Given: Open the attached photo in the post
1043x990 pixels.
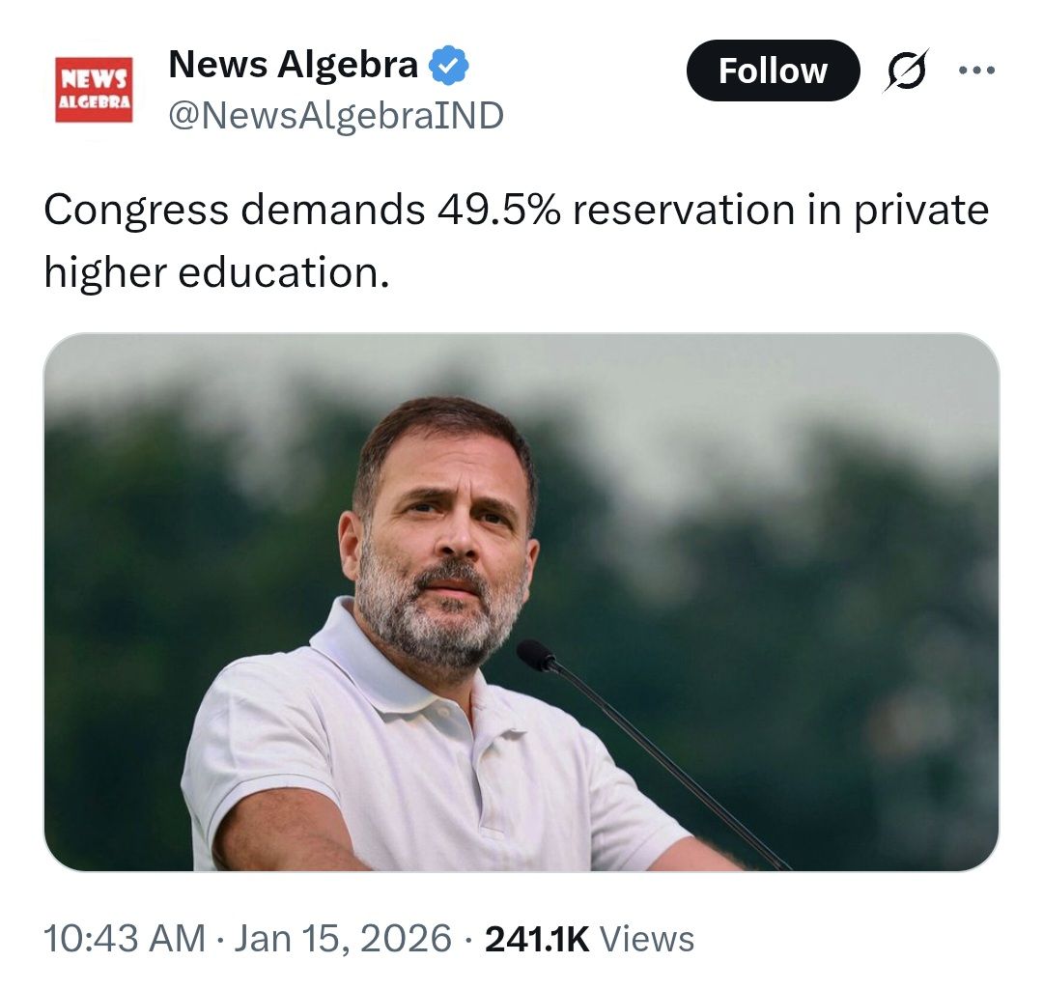Looking at the screenshot, I should coord(521,601).
